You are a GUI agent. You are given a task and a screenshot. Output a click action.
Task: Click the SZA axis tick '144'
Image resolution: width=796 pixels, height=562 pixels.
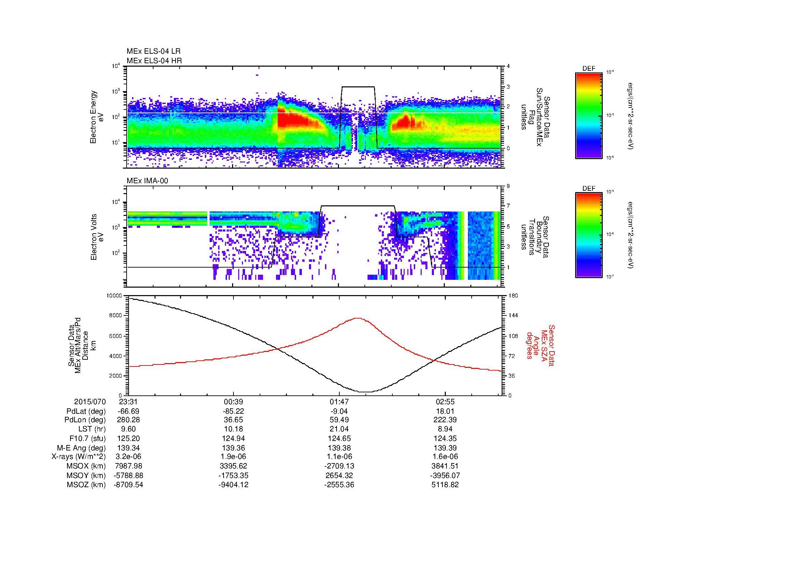(513, 316)
